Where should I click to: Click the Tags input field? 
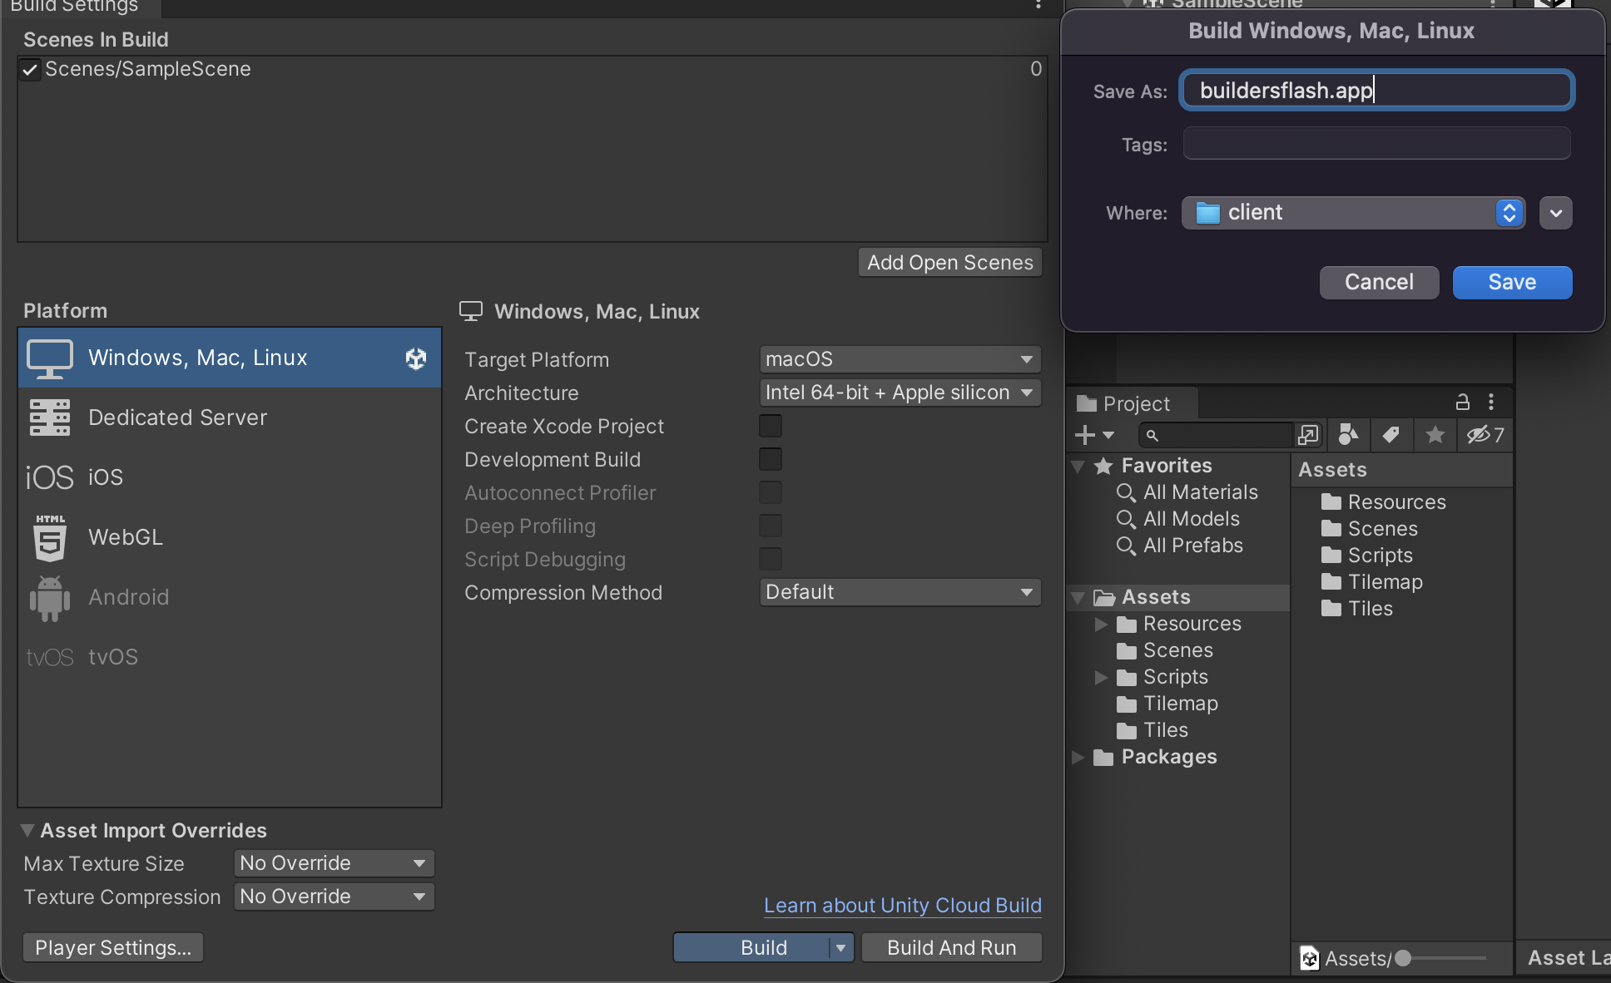pos(1377,143)
